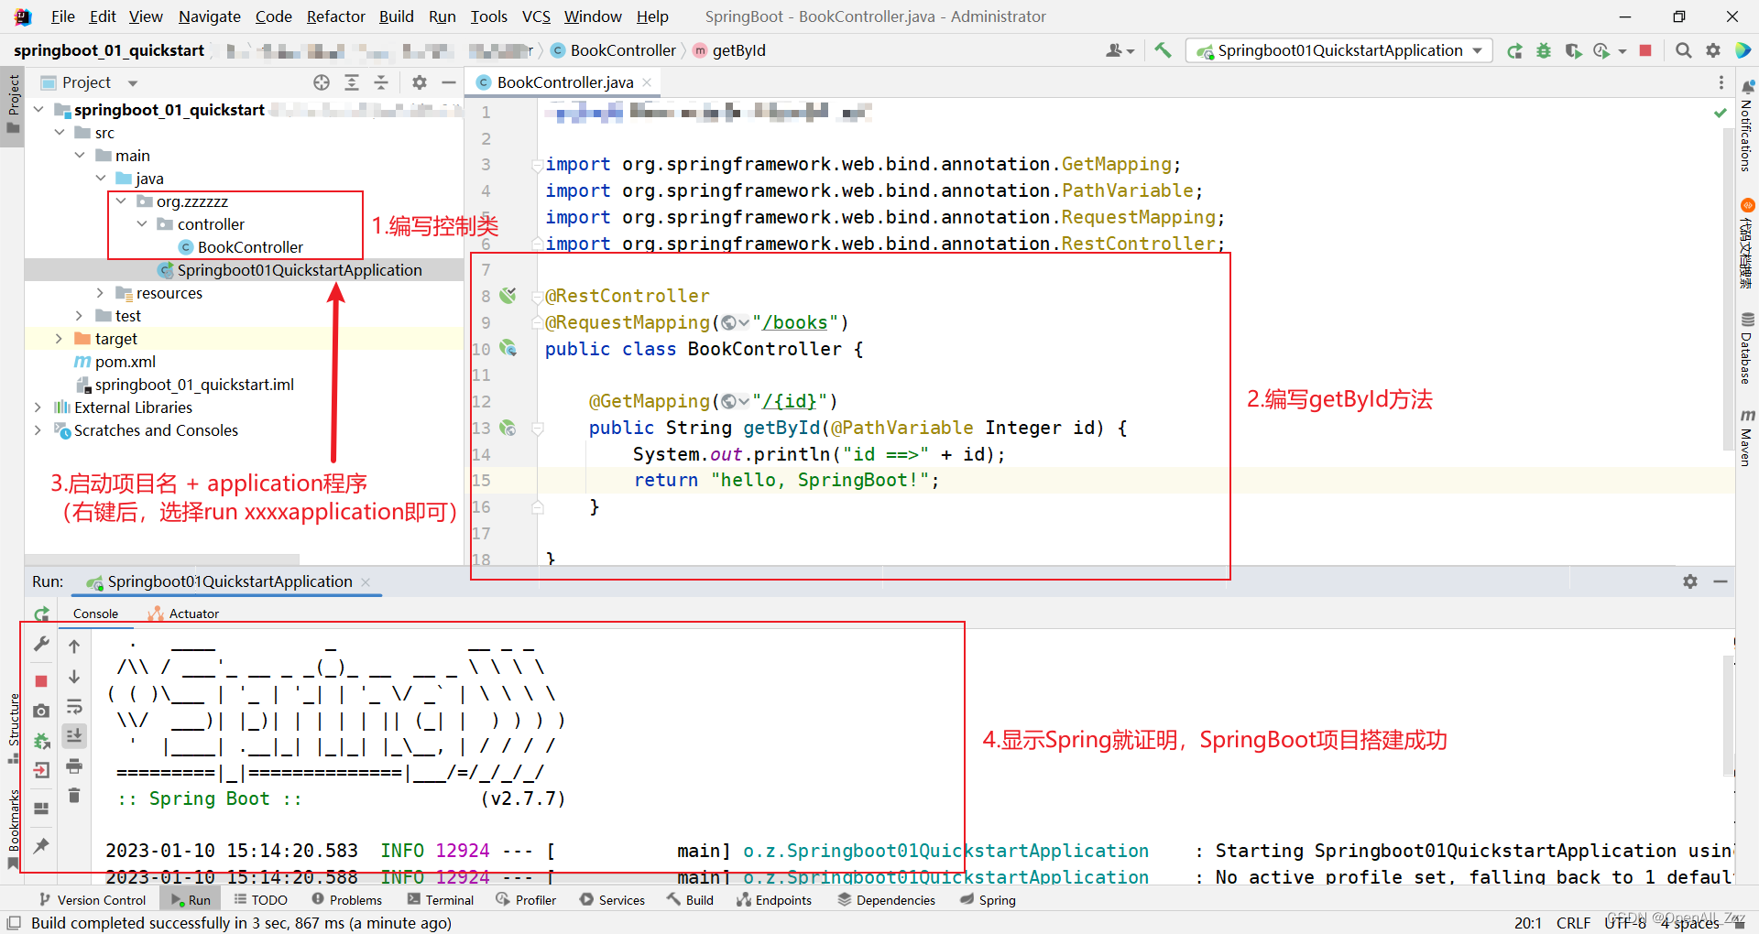
Task: Stop process red square in Run panel
Action: coord(41,680)
